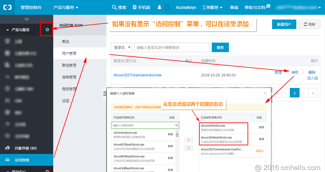Viewport: 325px width, 172px height.
Task: Select the 访问控制 sidebar icon
Action: tap(7, 160)
